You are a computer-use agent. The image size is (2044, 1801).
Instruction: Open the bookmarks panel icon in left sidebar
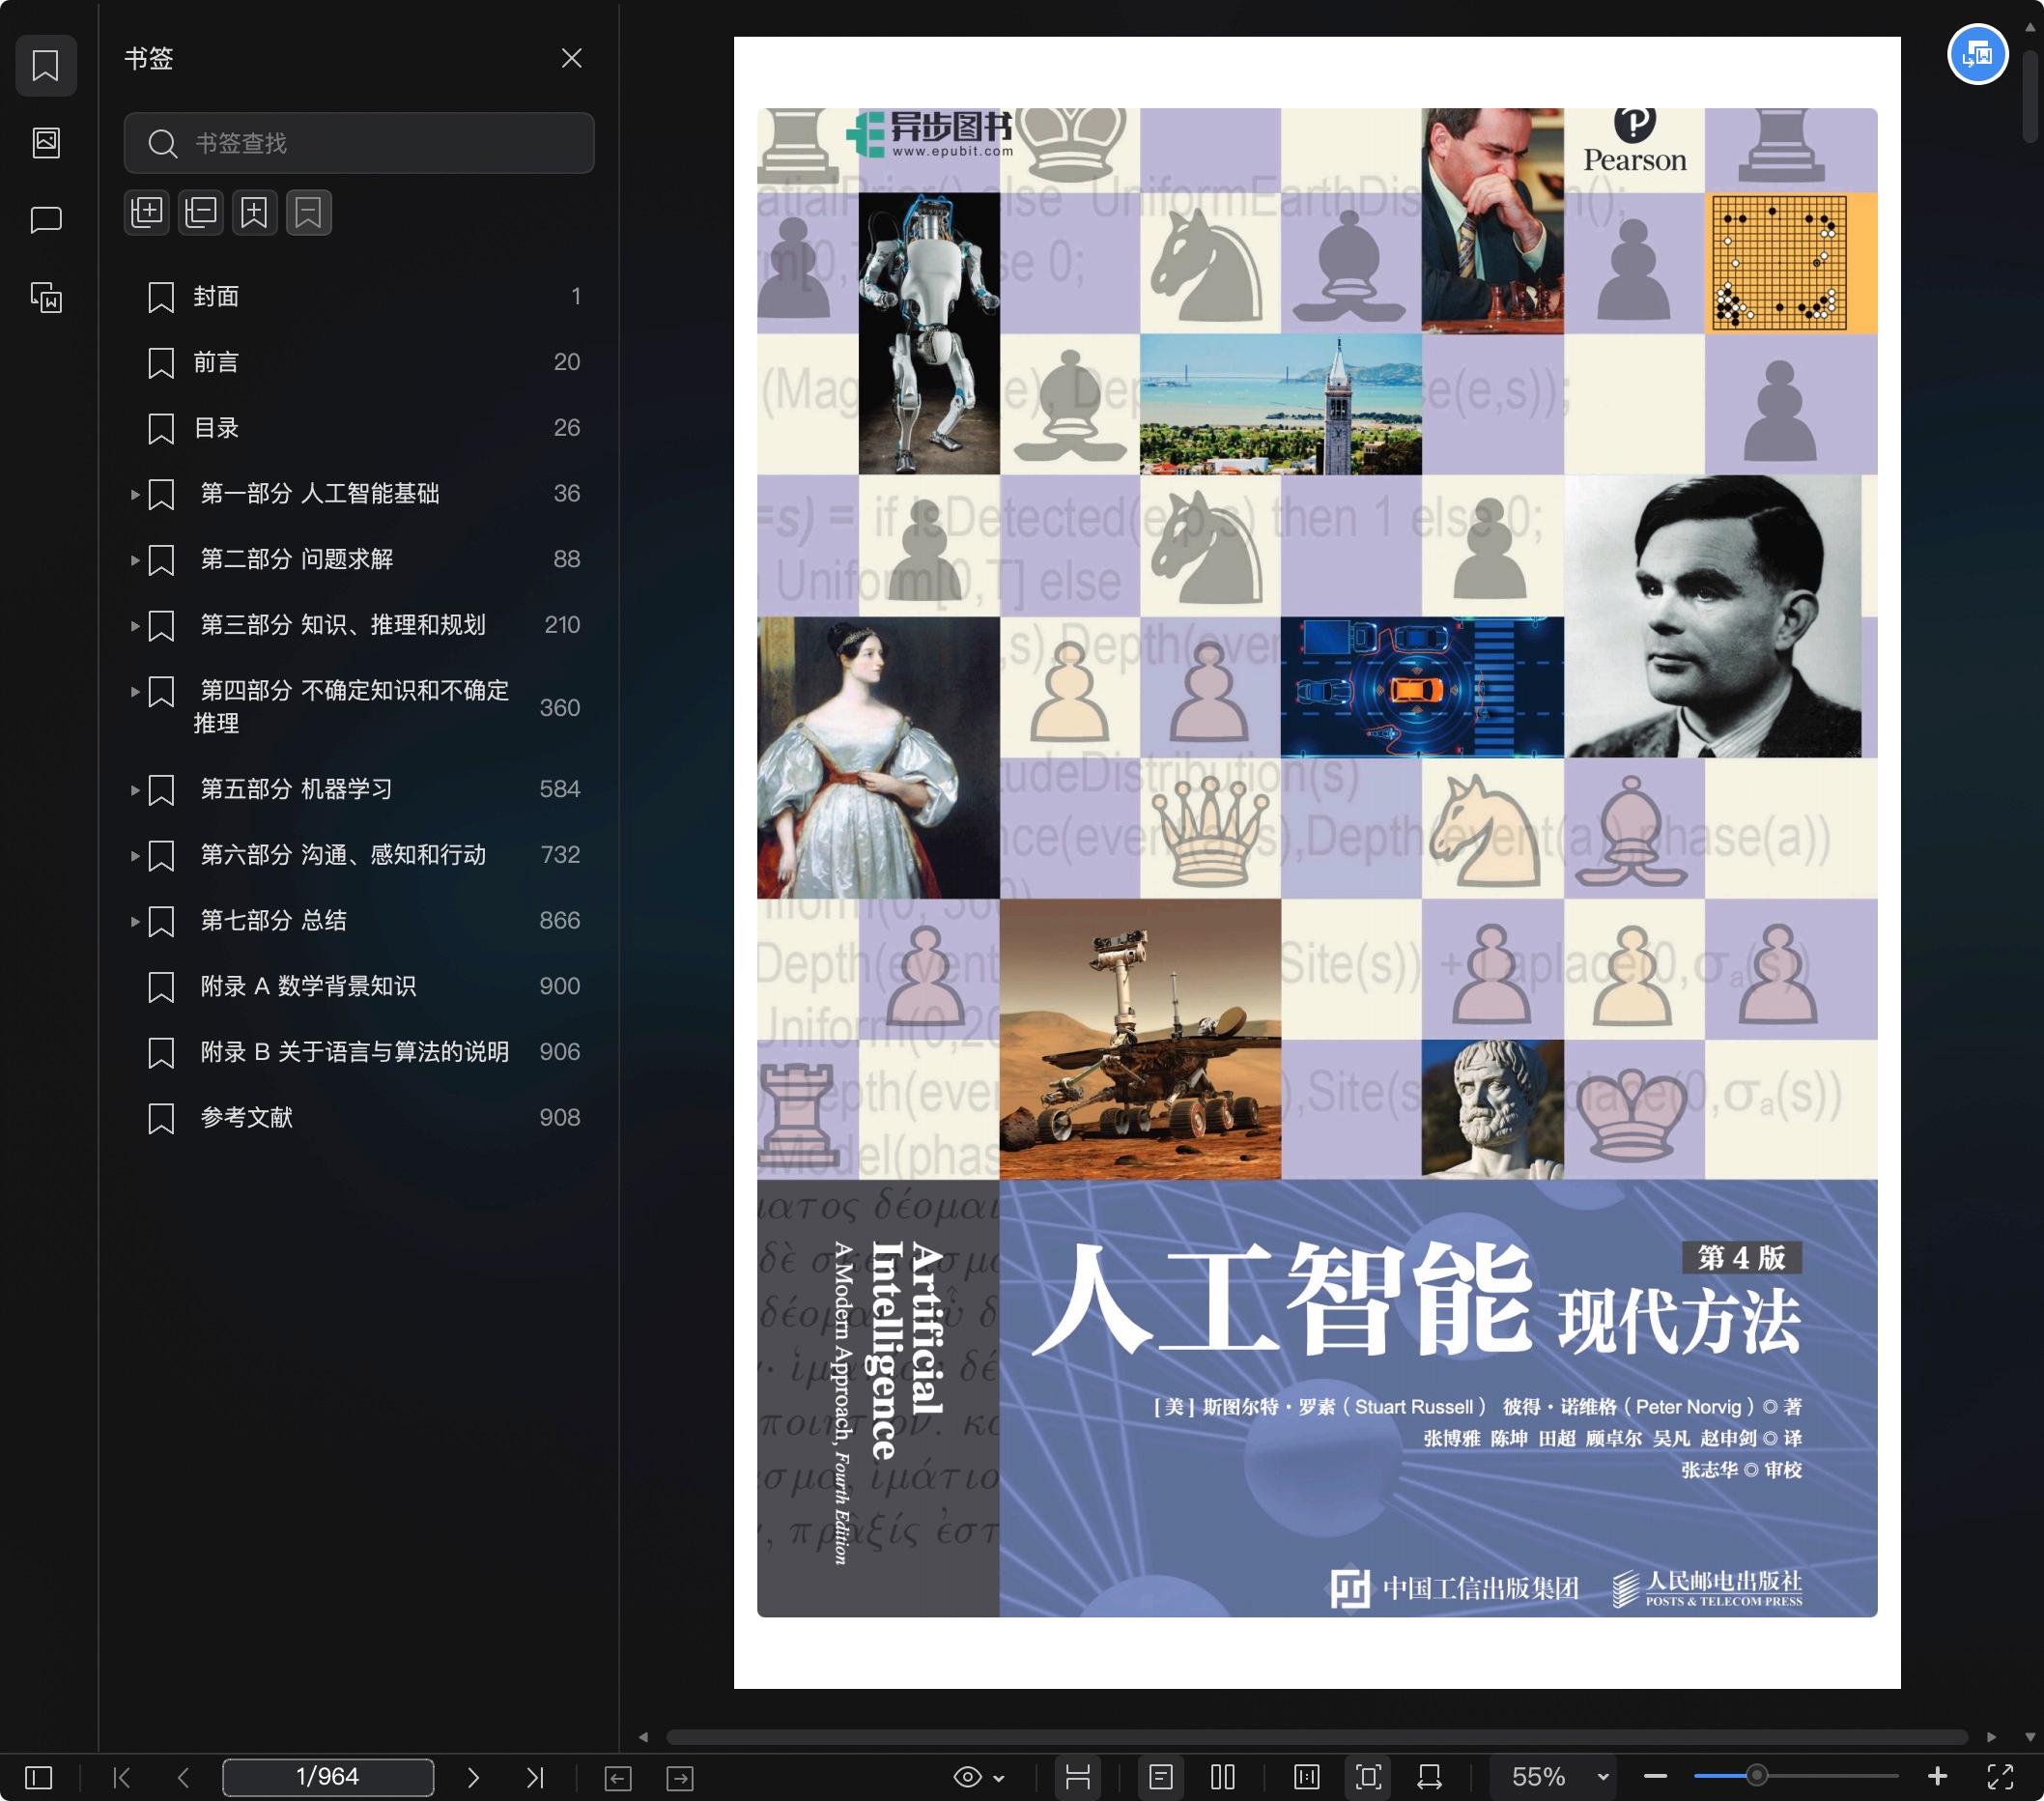click(x=46, y=66)
